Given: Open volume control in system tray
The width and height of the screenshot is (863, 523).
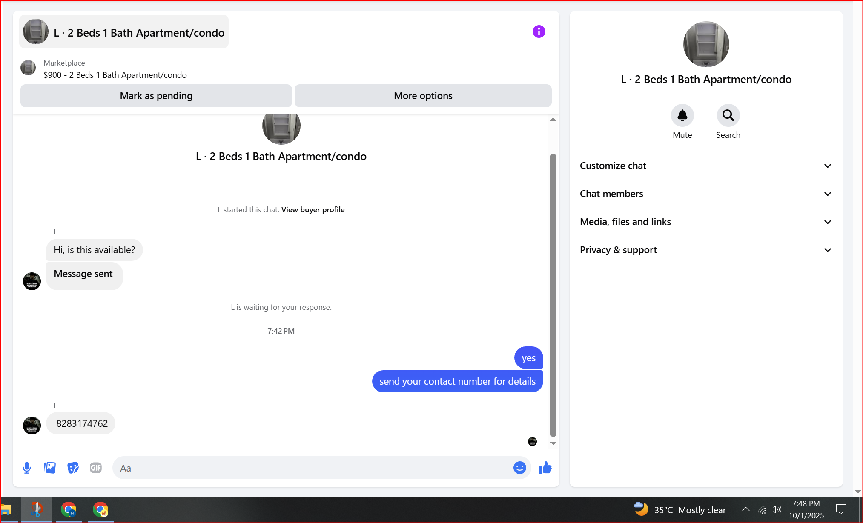Looking at the screenshot, I should [777, 509].
